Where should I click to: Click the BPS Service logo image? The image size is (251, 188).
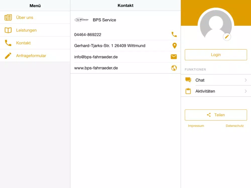tap(82, 20)
